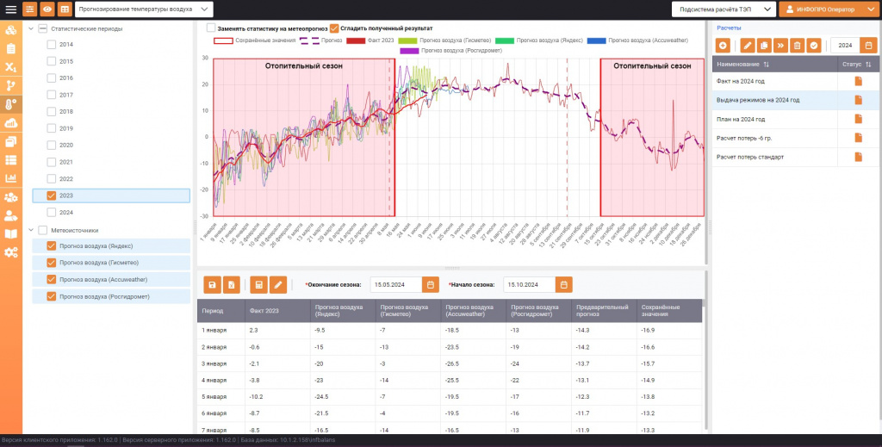882x447 pixels.
Task: Uncheck Росгидромет air forecast source
Action: coord(51,296)
